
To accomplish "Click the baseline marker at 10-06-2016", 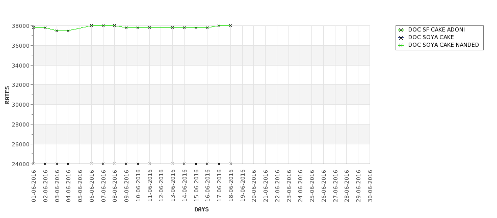I will [x=138, y=164].
